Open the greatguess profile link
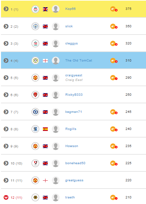The height and width of the screenshot is (204, 146). pyautogui.click(x=74, y=180)
